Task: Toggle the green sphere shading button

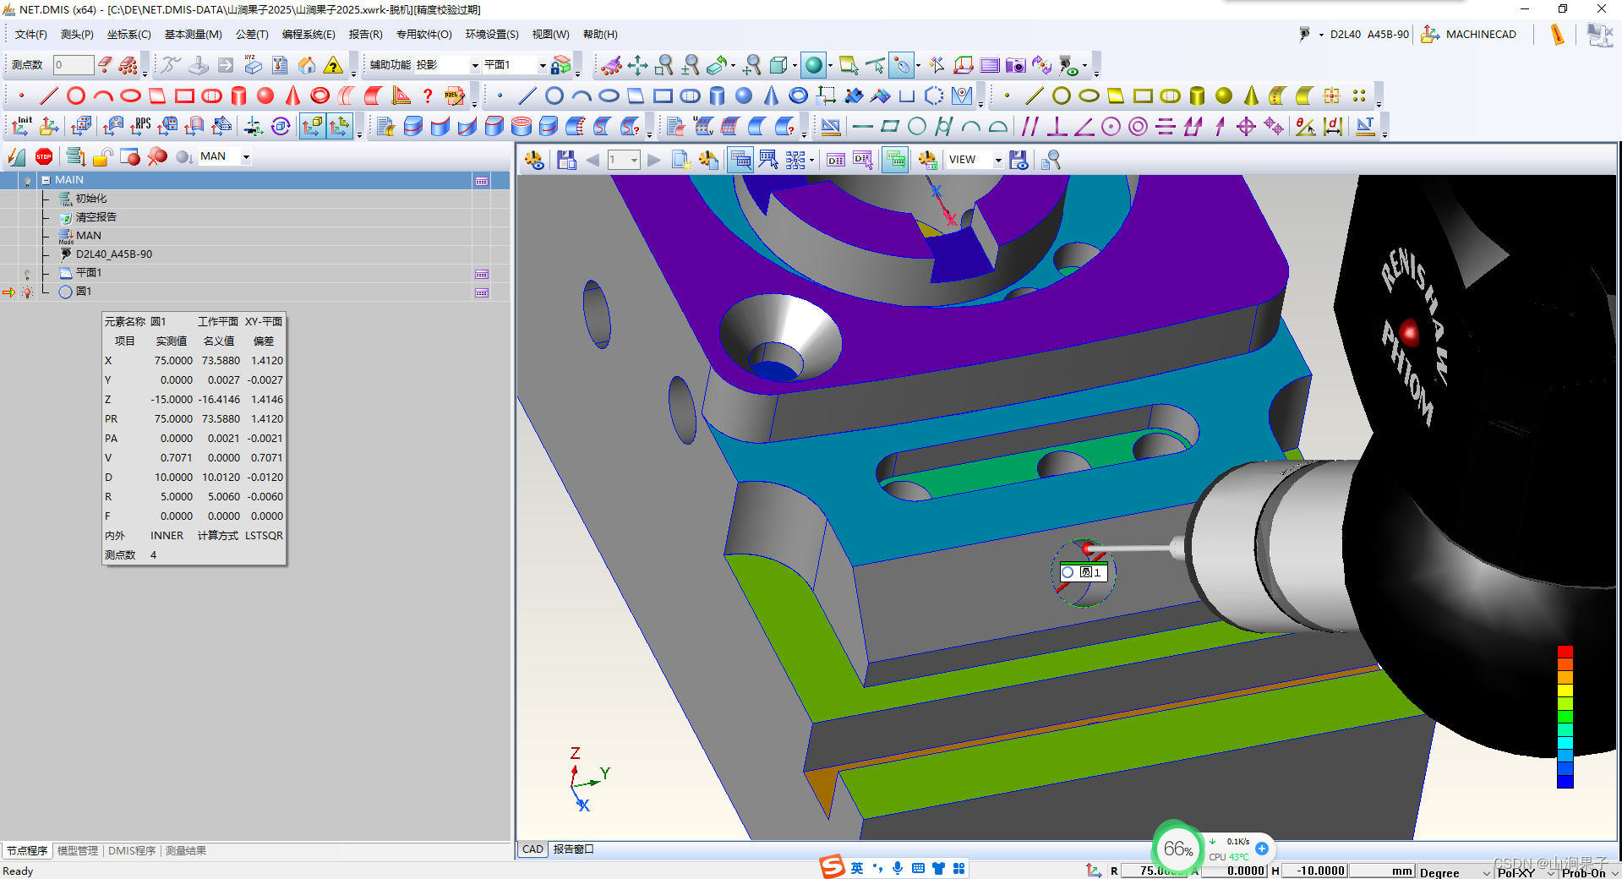Action: [x=813, y=65]
